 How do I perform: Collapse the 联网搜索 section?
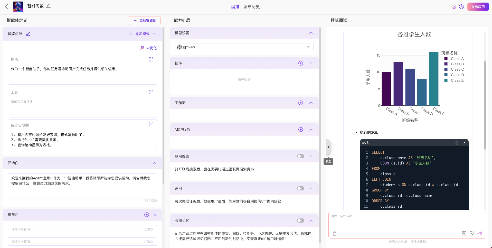coord(311,156)
